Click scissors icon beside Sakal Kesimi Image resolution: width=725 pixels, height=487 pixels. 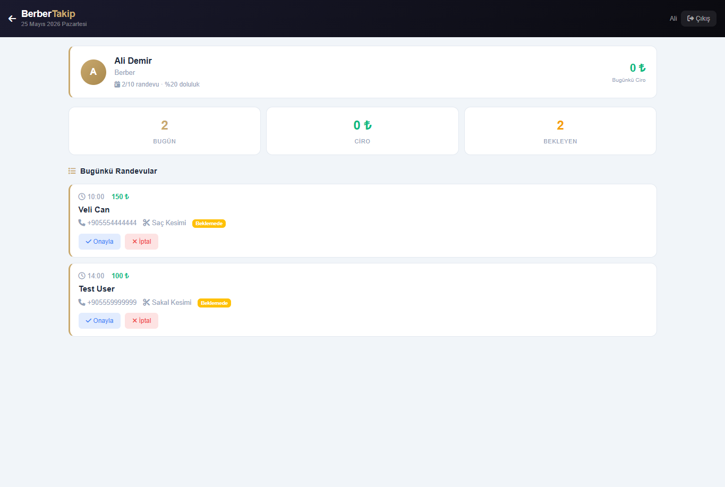[147, 302]
